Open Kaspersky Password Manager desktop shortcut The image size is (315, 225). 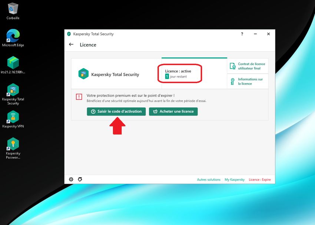(13, 145)
